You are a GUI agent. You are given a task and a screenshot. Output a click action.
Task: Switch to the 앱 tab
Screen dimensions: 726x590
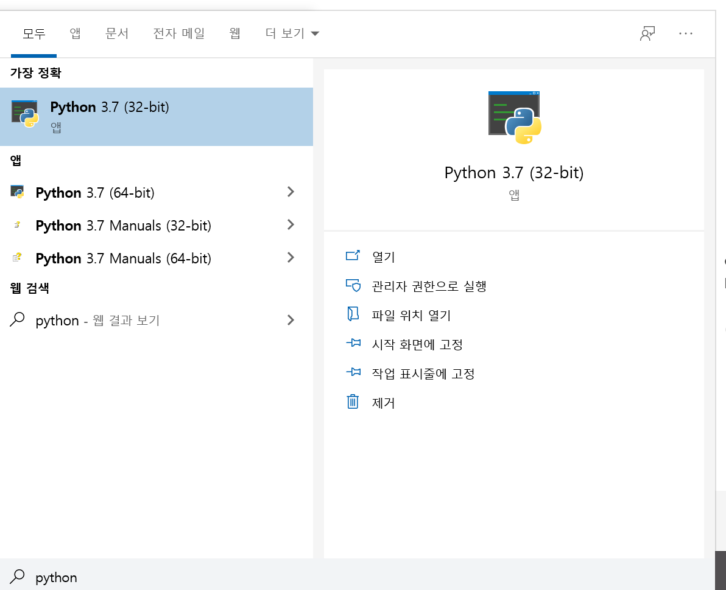pyautogui.click(x=75, y=33)
